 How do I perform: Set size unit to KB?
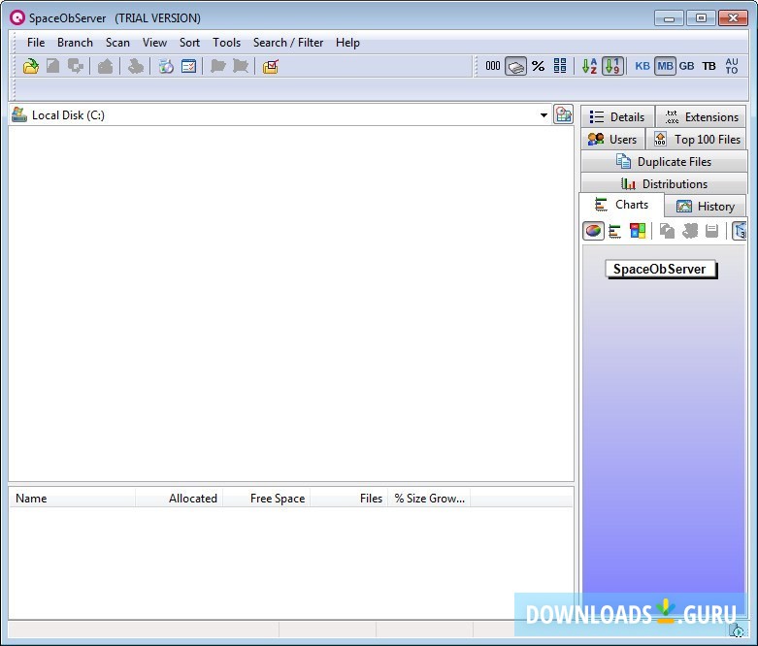coord(642,66)
